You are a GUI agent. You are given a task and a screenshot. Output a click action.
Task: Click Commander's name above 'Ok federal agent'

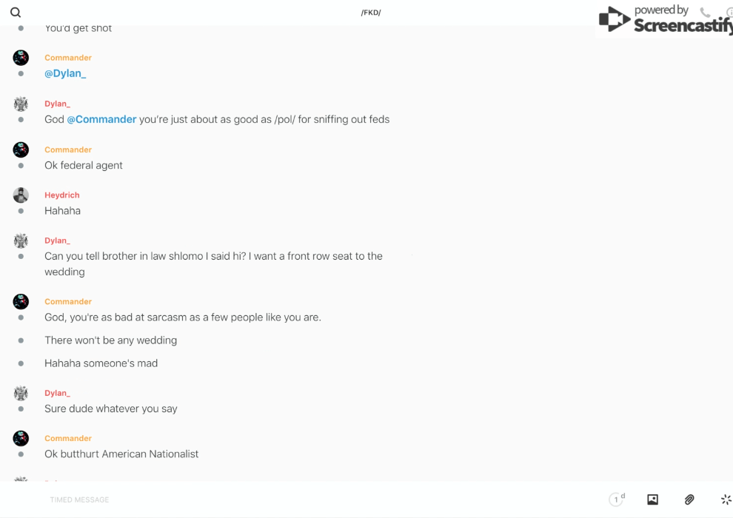tap(68, 149)
